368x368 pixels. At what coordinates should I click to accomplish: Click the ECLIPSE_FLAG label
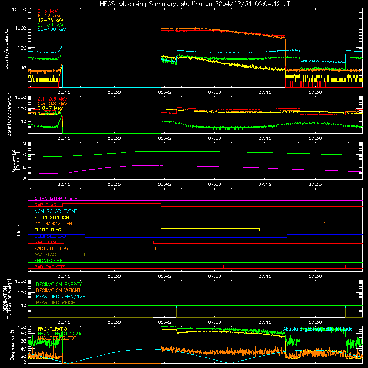pyautogui.click(x=50, y=236)
